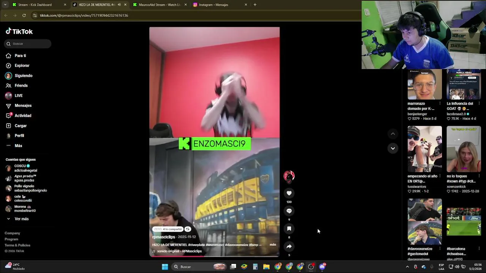Share video with the arrow icon
This screenshot has width=486, height=273.
pyautogui.click(x=289, y=246)
